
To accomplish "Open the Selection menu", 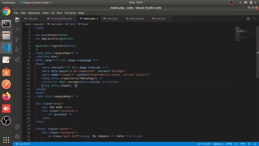I will click(34, 13).
